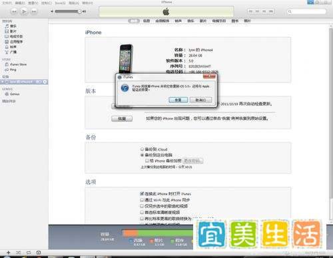The image size is (333, 258).
Task: Click the Restore (恢复) button in the Version section
Action: 122,119
